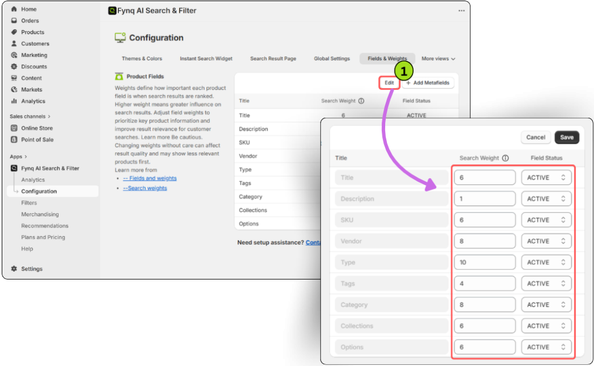
Task: Click the Fynq AI Search app icon in sidebar
Action: pyautogui.click(x=14, y=168)
